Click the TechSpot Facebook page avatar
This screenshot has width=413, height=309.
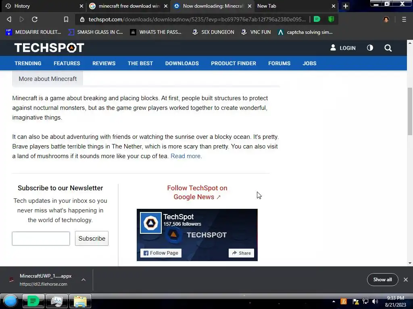[x=151, y=223]
